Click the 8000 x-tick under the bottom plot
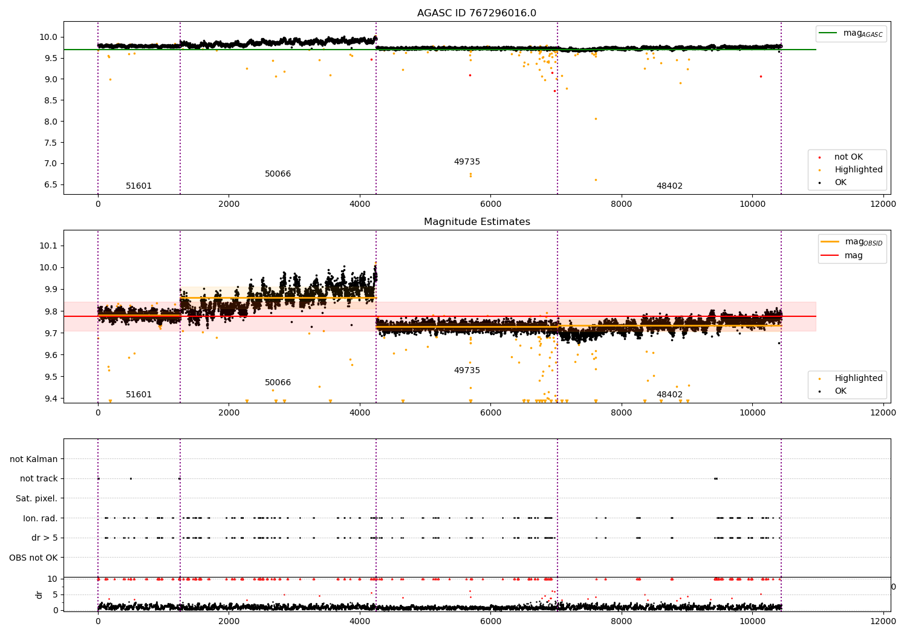The image size is (907, 635). click(x=621, y=622)
